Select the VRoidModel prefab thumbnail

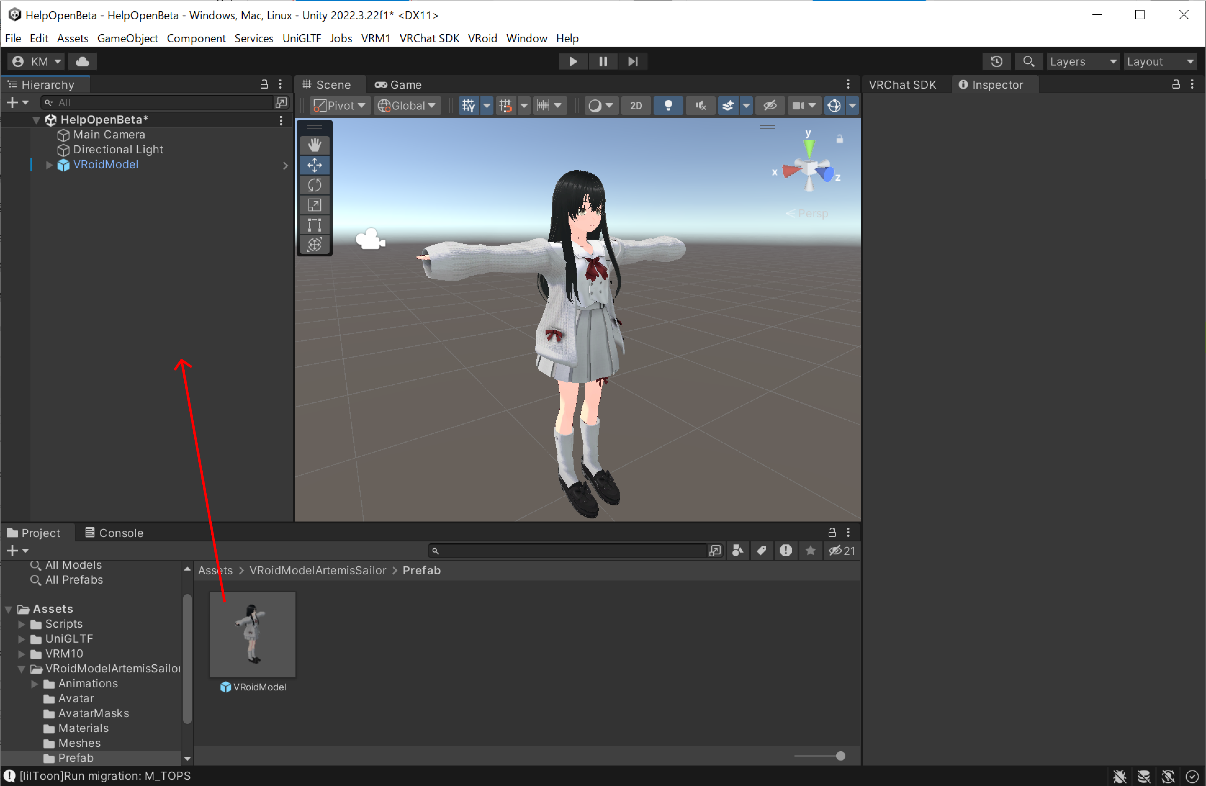[252, 634]
